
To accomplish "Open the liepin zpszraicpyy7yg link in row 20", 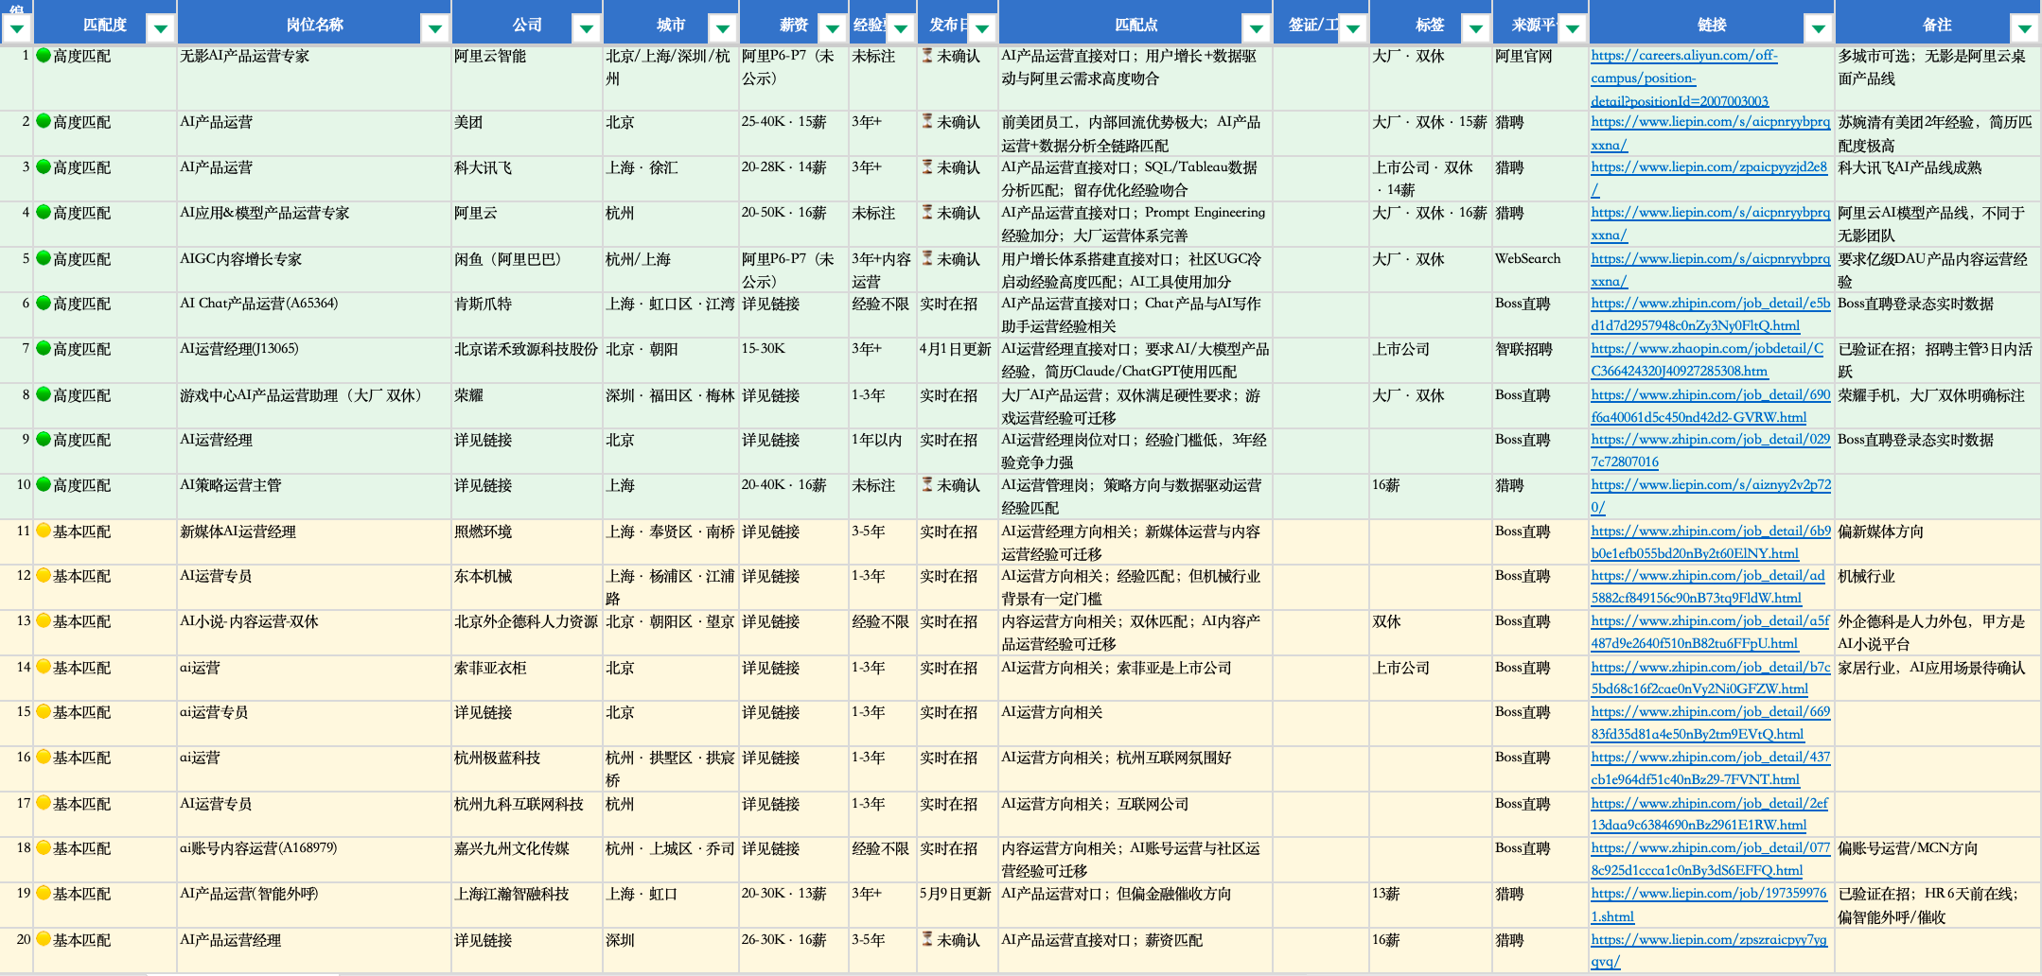I will click(x=1709, y=950).
